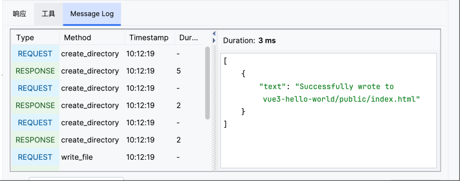Sort by the Method column header
460x181 pixels.
coord(92,37)
